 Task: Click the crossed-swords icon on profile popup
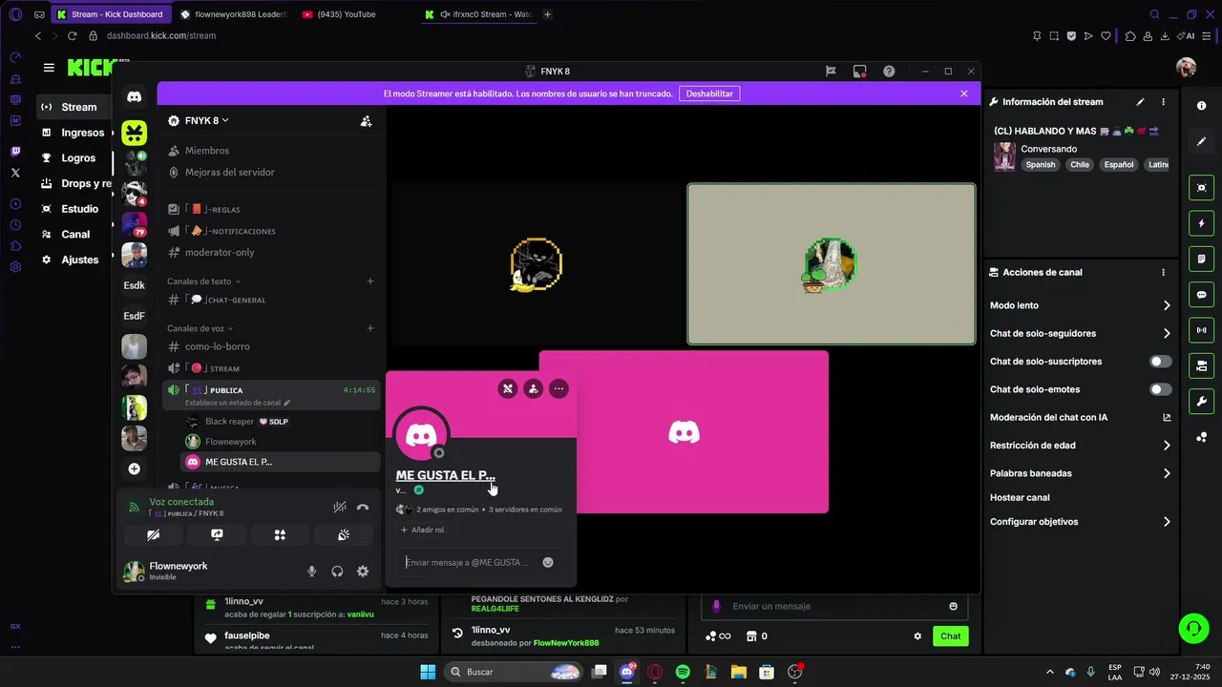507,388
